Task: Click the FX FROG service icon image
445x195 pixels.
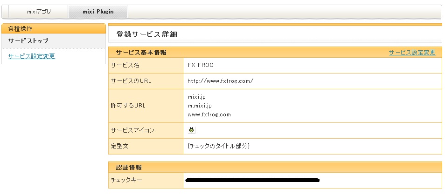Action: tap(192, 130)
